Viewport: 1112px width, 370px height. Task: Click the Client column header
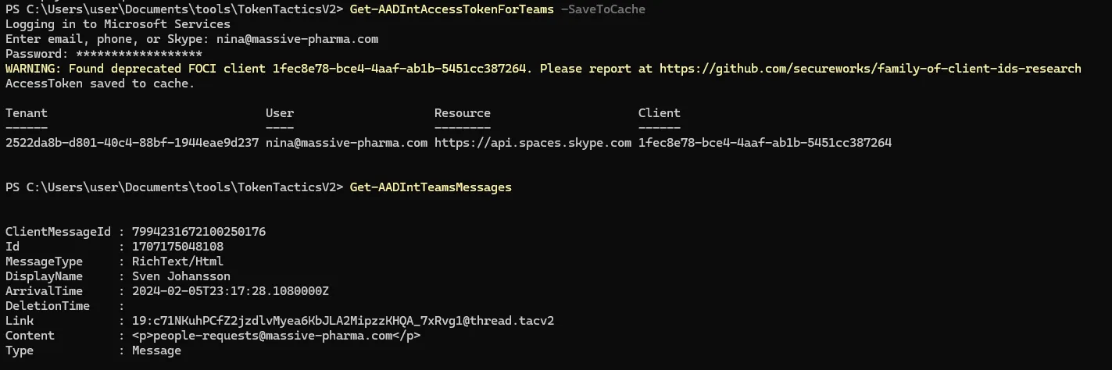pos(660,113)
